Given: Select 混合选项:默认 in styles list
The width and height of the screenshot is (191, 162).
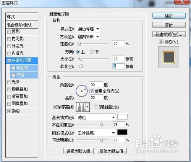Looking at the screenshot, I should 22,25.
